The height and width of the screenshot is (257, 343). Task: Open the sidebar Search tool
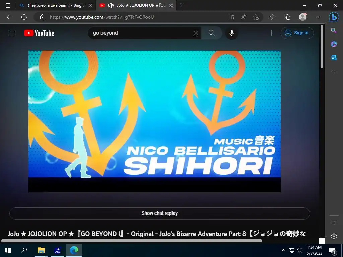[x=334, y=30]
